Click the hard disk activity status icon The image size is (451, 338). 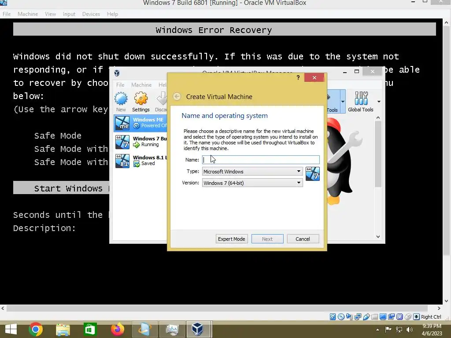coord(333,317)
